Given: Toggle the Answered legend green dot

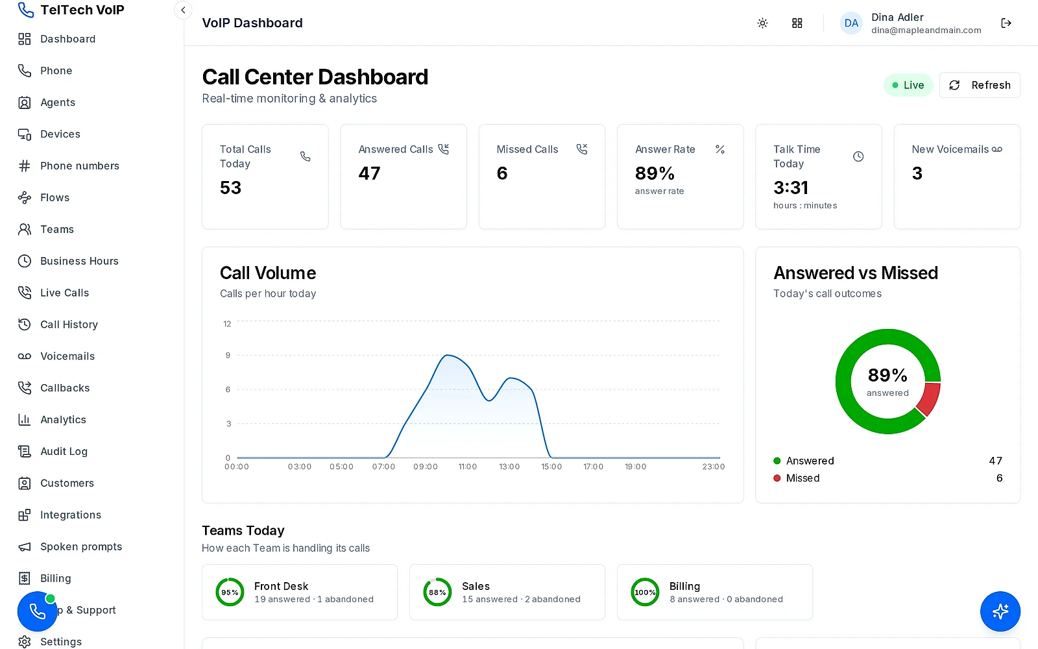Looking at the screenshot, I should 777,461.
